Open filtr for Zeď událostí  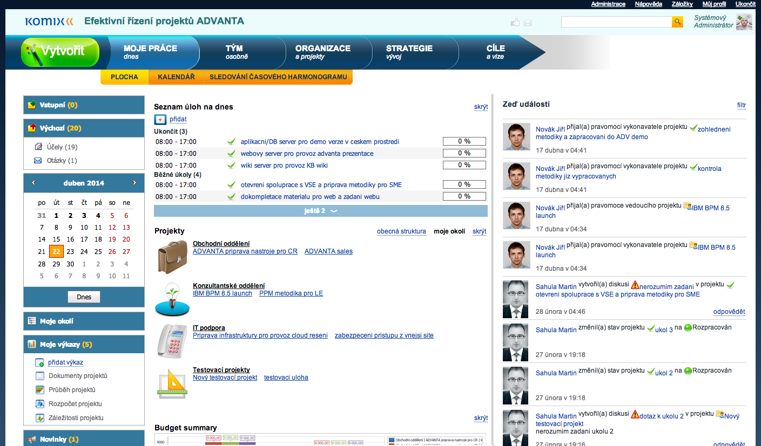click(x=742, y=105)
